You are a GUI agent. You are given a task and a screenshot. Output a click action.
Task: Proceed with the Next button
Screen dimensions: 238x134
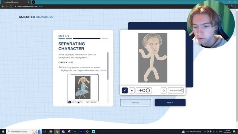pyautogui.click(x=170, y=103)
